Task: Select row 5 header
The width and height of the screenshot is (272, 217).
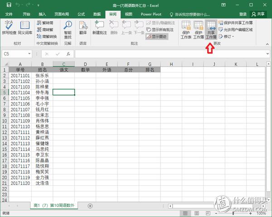Action: coord(5,92)
